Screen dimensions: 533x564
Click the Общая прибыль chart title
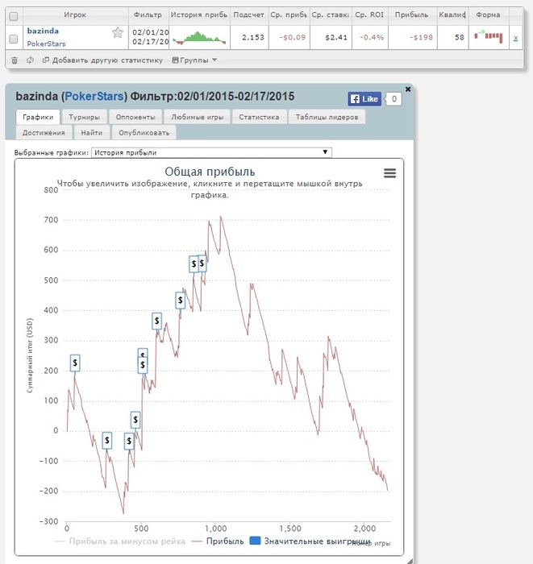point(210,172)
